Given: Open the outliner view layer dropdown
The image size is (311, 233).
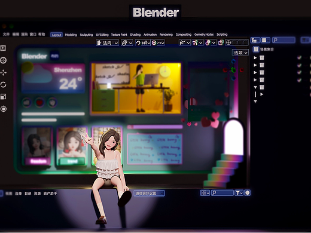Looking at the screenshot, I should click(266, 41).
